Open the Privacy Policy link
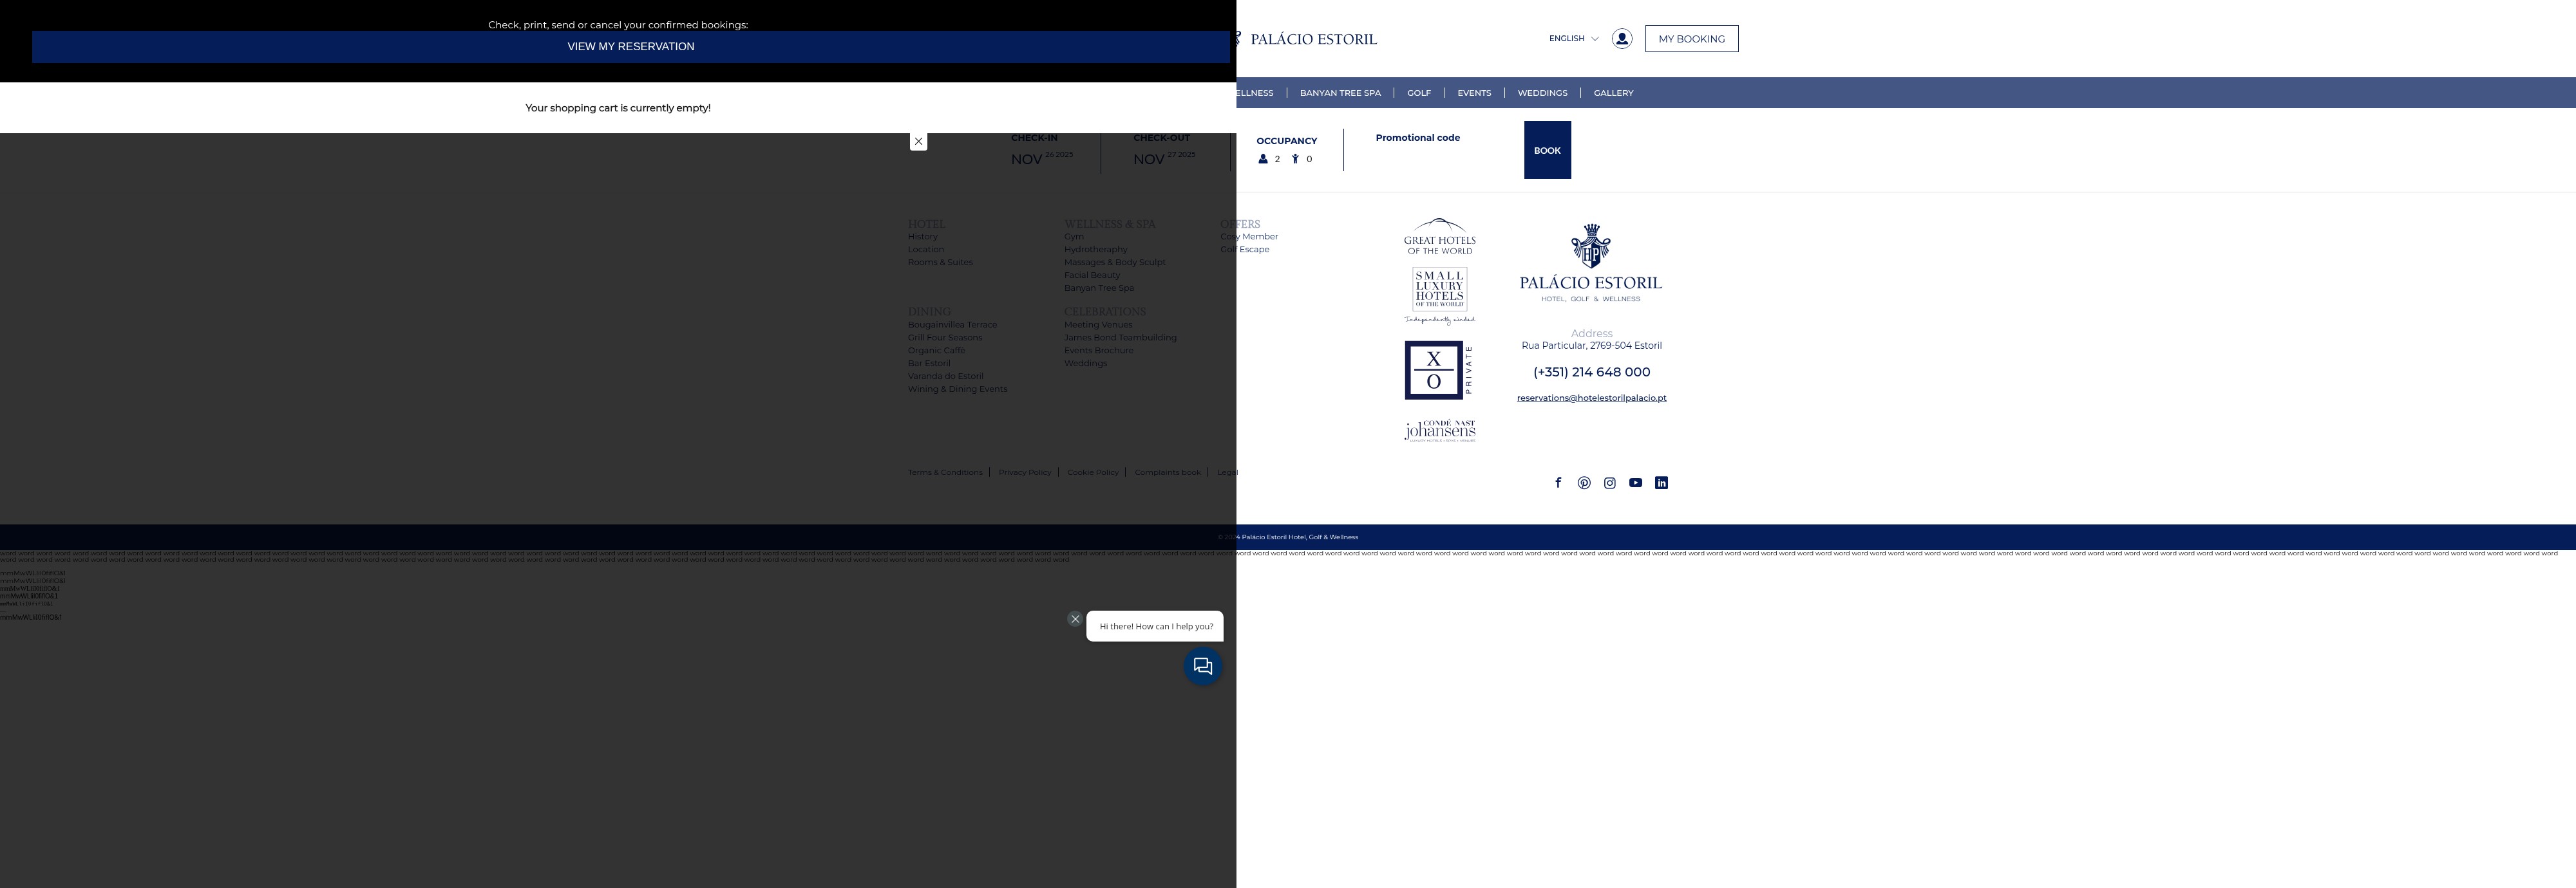 tap(1024, 472)
